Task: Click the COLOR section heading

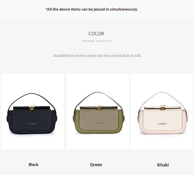Action: click(96, 34)
